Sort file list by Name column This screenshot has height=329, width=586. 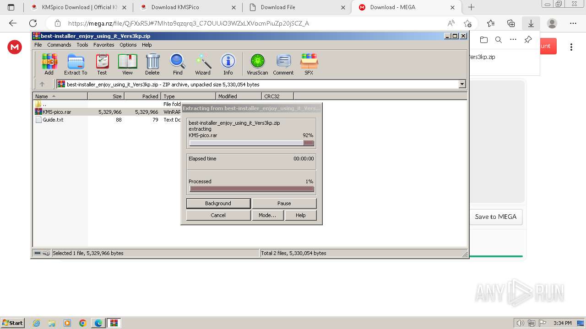click(60, 96)
